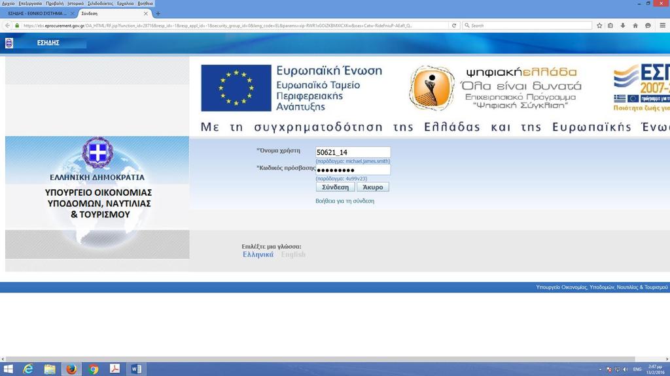
Task: Switch input language via ENG indicator
Action: [637, 369]
